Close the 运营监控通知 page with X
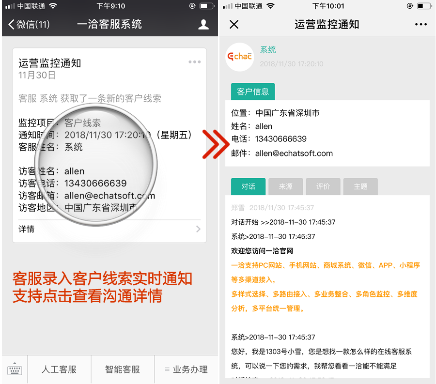Viewport: 436px width, 384px height. (x=234, y=24)
